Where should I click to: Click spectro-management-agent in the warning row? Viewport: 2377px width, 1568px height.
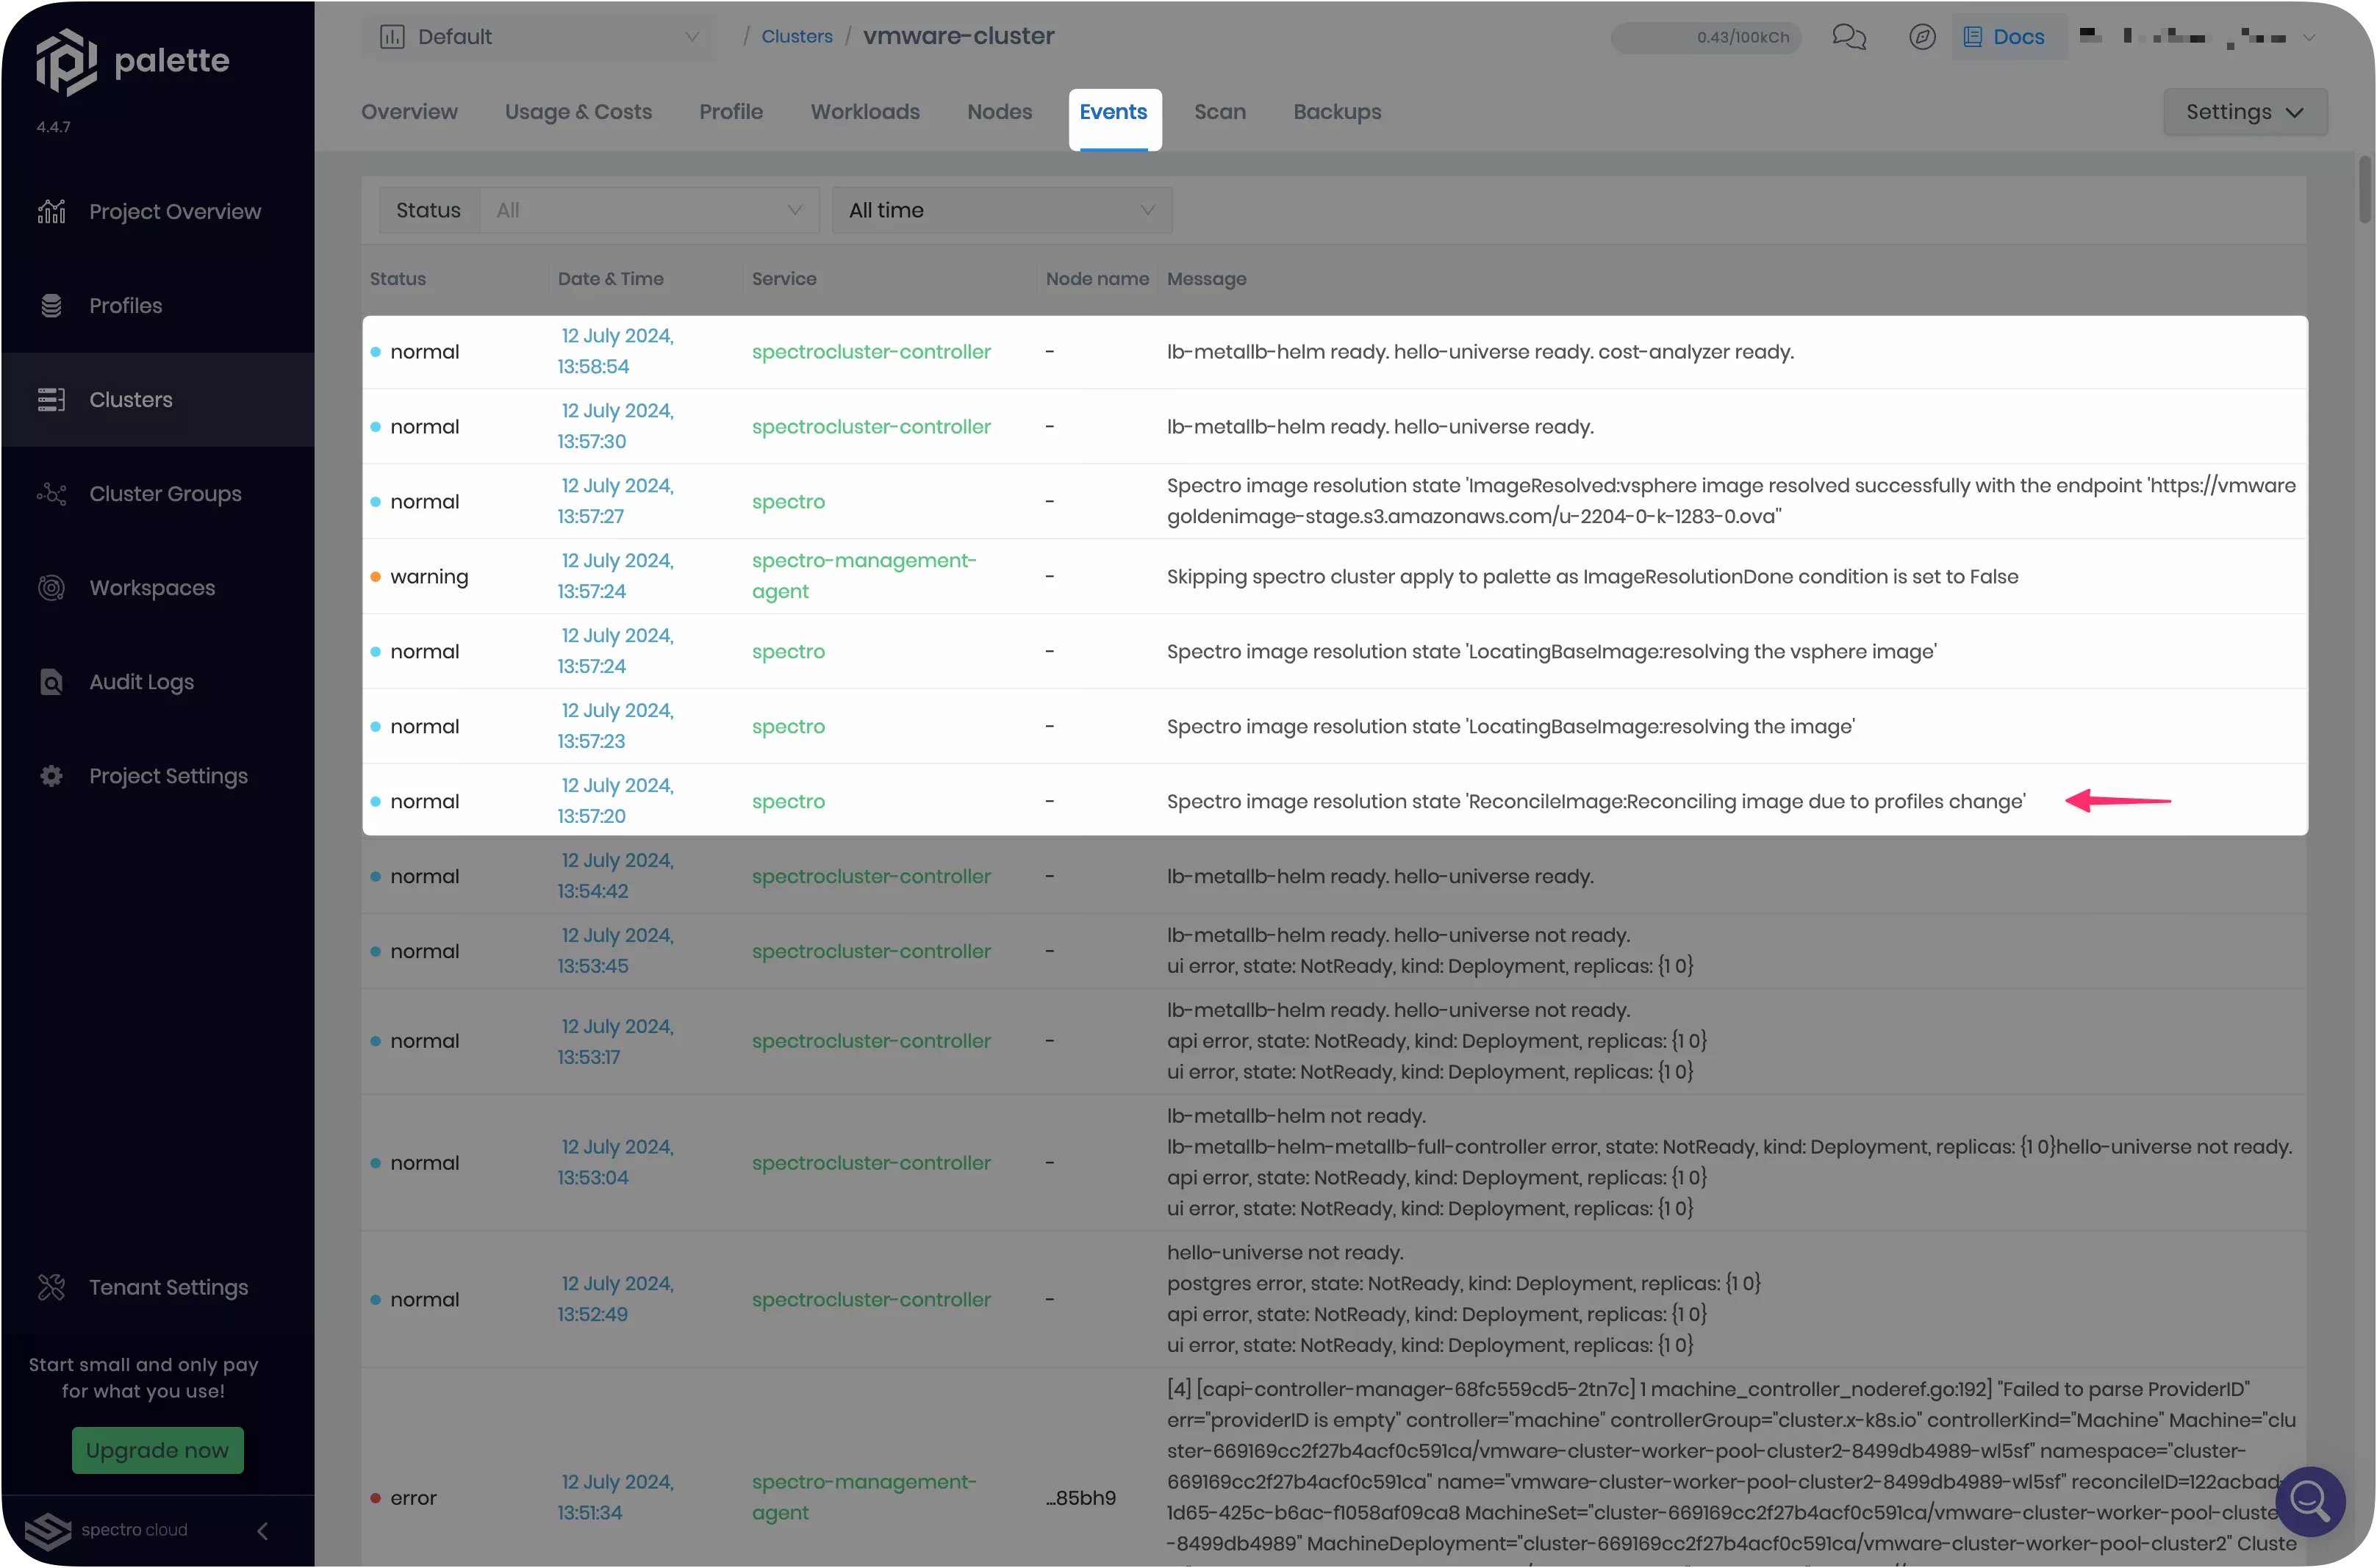(864, 577)
